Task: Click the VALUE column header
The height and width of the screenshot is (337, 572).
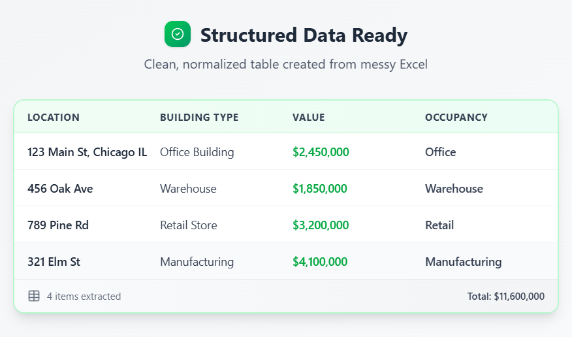Action: tap(308, 118)
